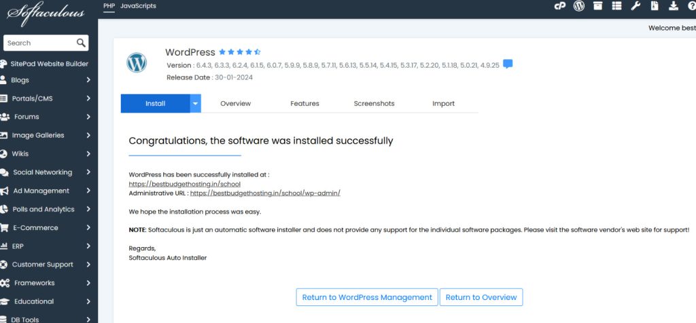696x323 pixels.
Task: Click Return to WordPress Management button
Action: point(367,297)
